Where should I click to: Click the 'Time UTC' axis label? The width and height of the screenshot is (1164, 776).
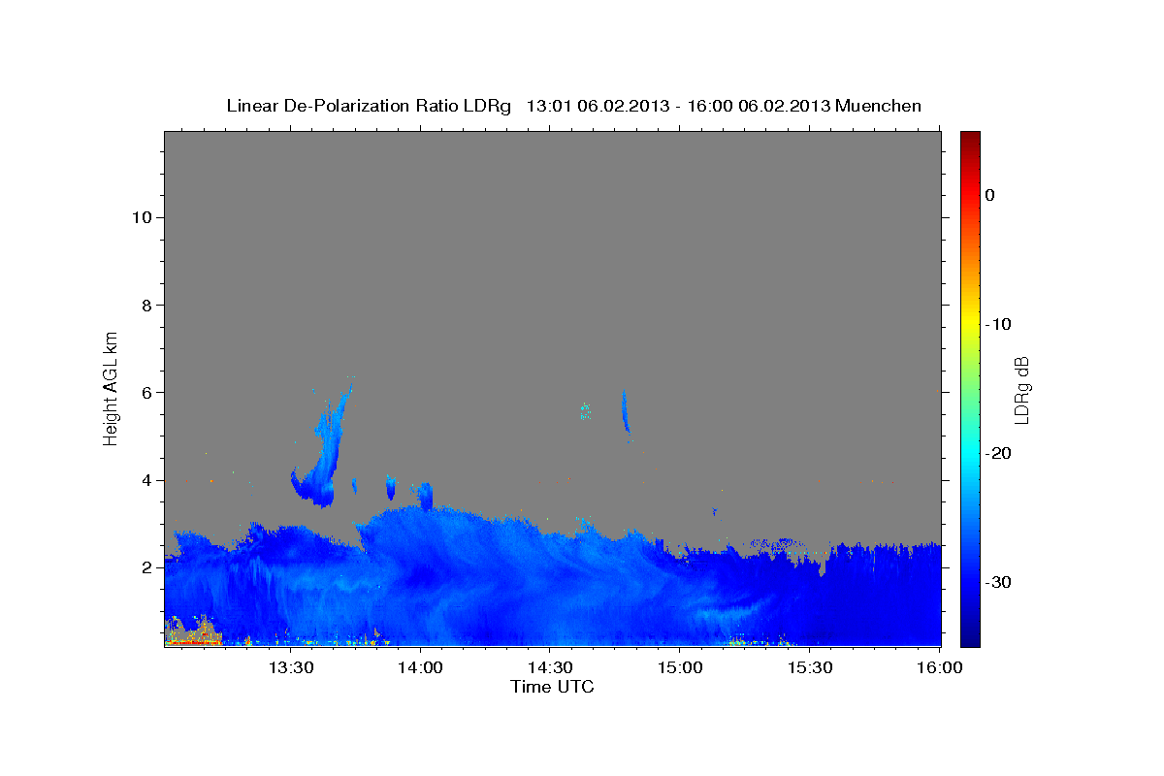[552, 687]
